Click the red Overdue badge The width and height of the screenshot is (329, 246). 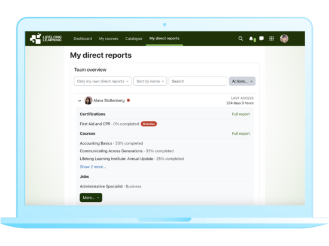coord(149,124)
